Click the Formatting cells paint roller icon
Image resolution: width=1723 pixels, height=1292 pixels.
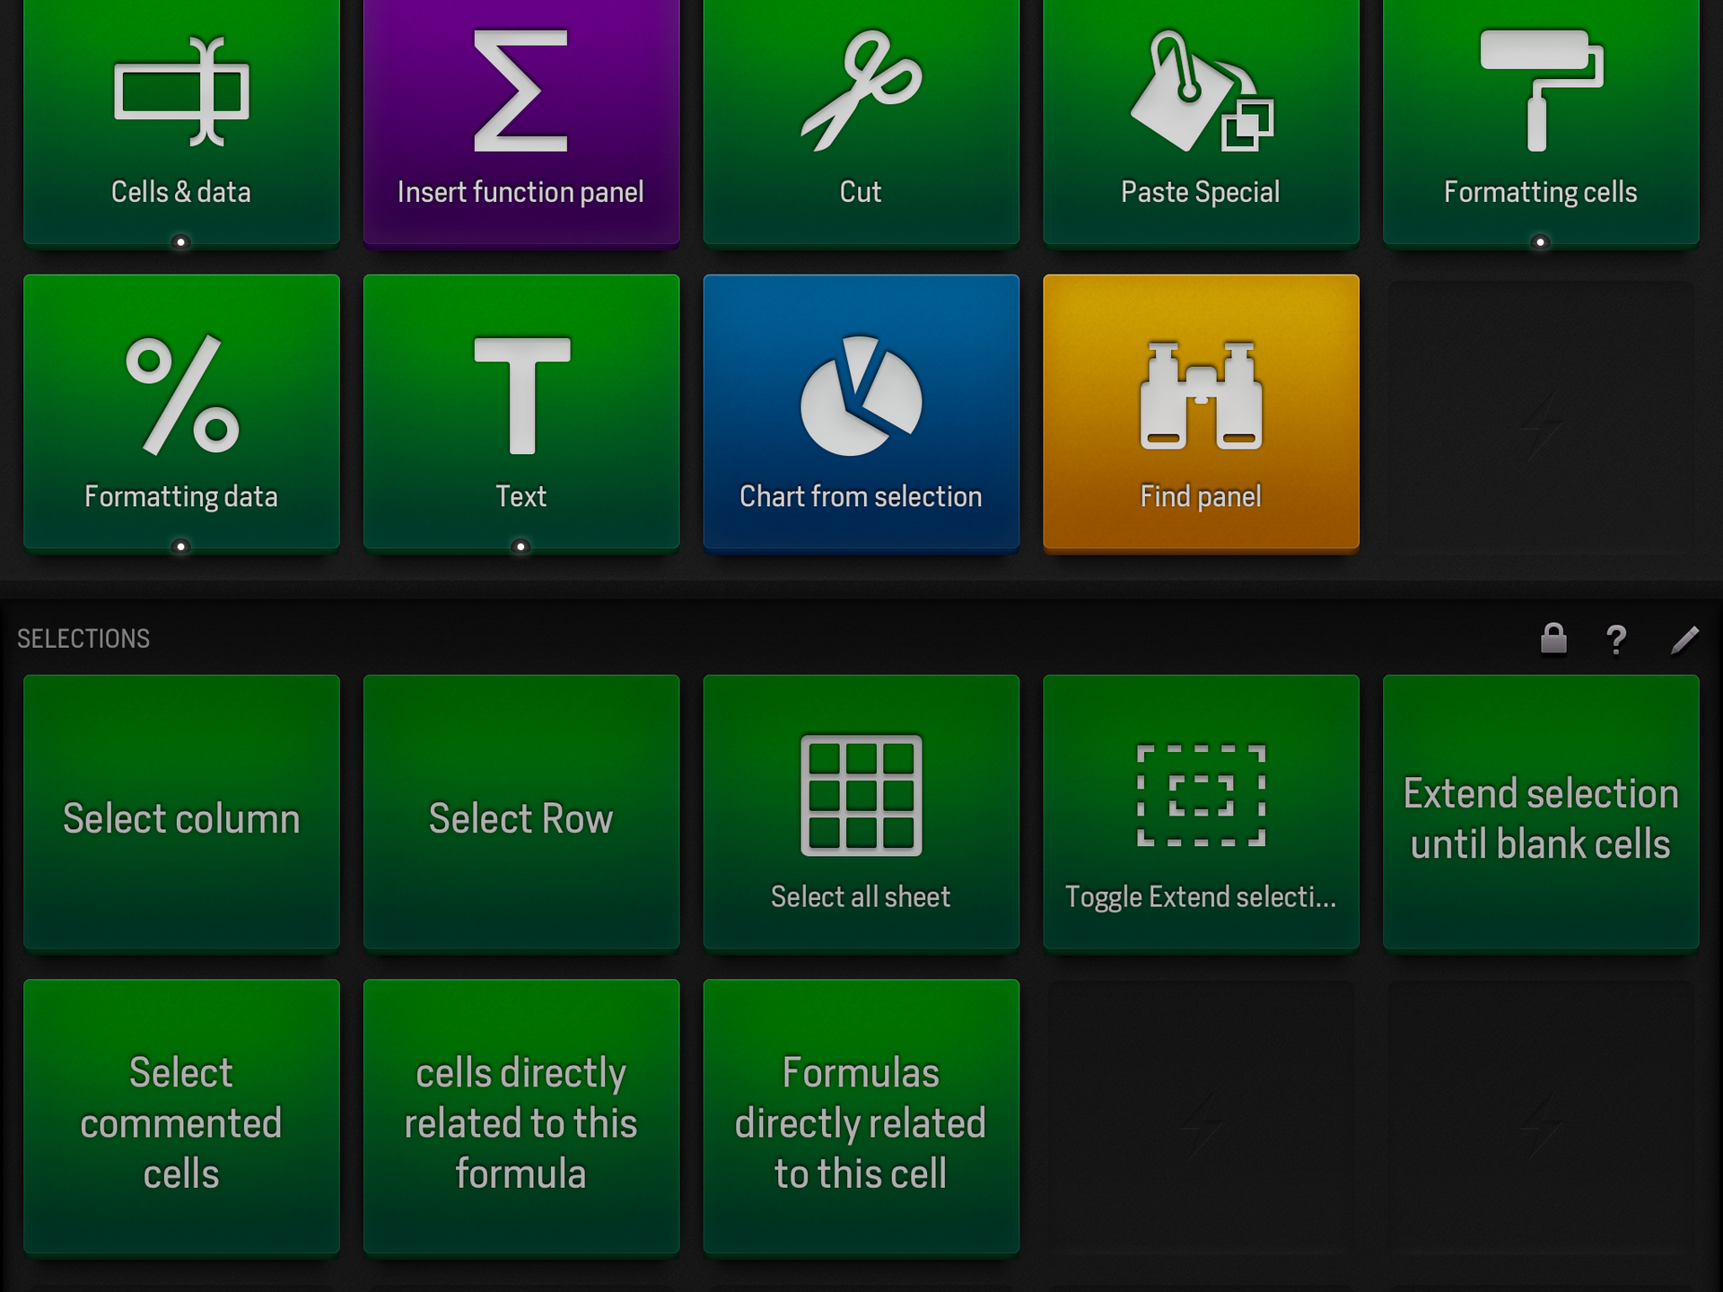1538,99
